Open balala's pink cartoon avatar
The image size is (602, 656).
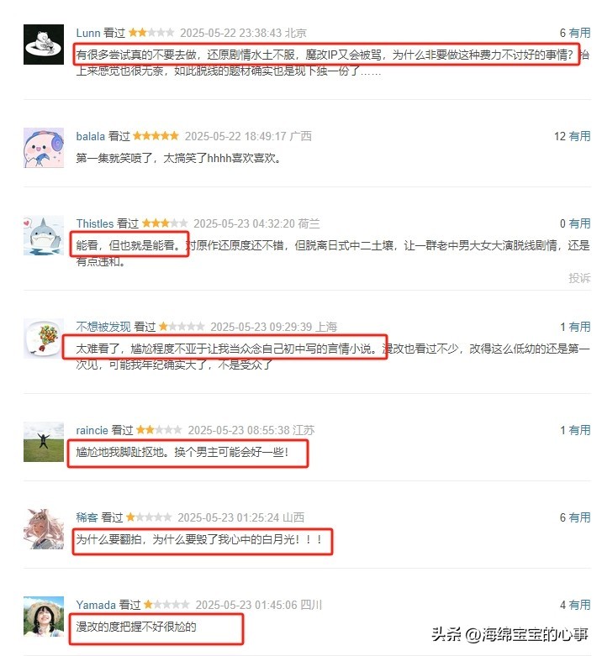[44, 148]
